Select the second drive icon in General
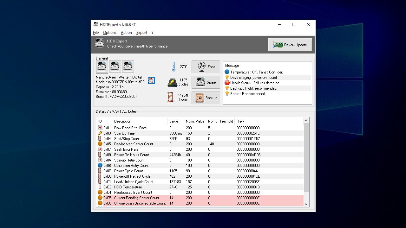This screenshot has height=228, width=406. (x=115, y=66)
